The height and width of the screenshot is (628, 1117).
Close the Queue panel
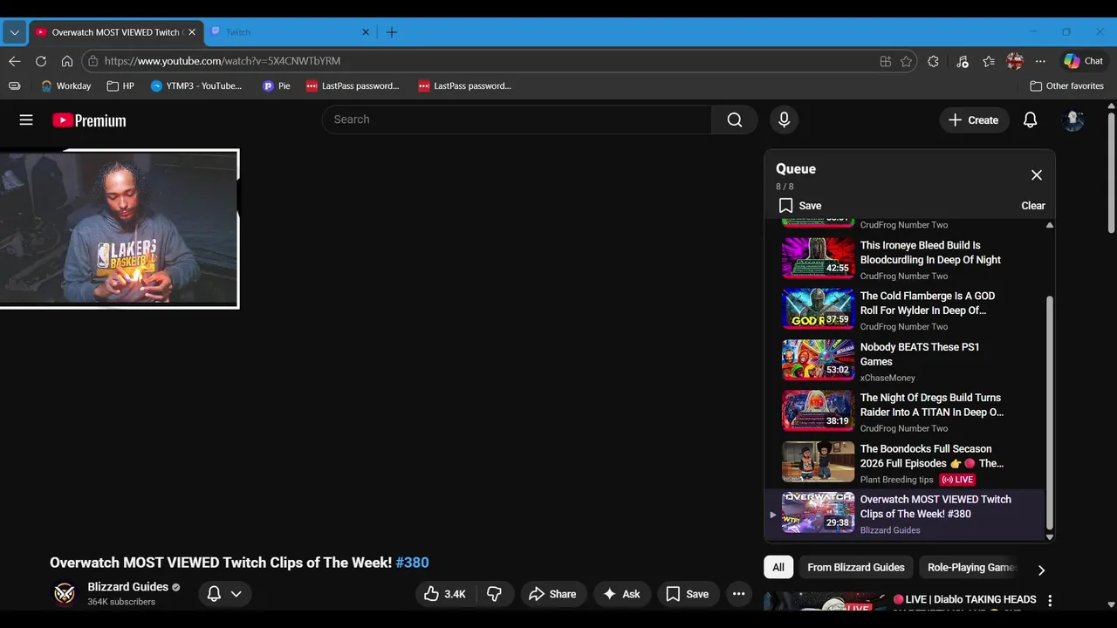coord(1037,175)
